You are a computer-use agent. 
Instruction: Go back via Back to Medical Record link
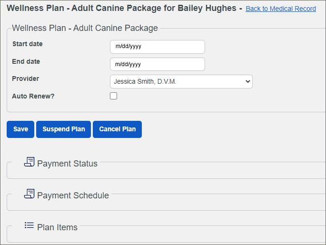pyautogui.click(x=281, y=9)
